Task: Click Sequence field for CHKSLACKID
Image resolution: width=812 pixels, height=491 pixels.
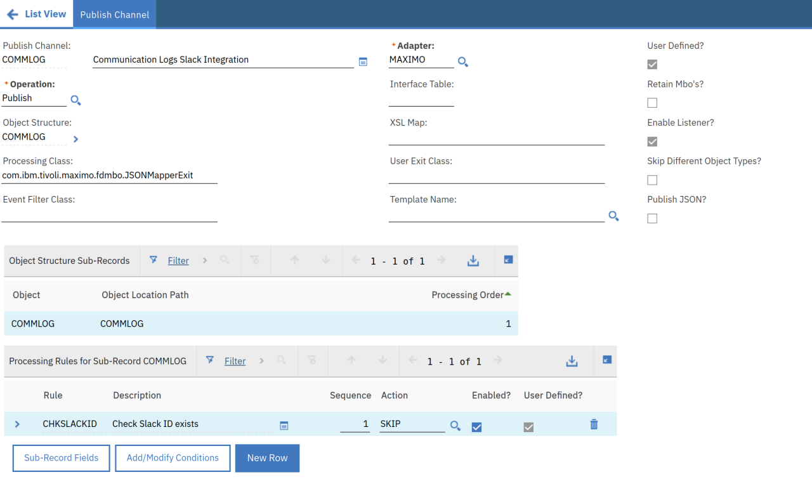Action: click(355, 424)
